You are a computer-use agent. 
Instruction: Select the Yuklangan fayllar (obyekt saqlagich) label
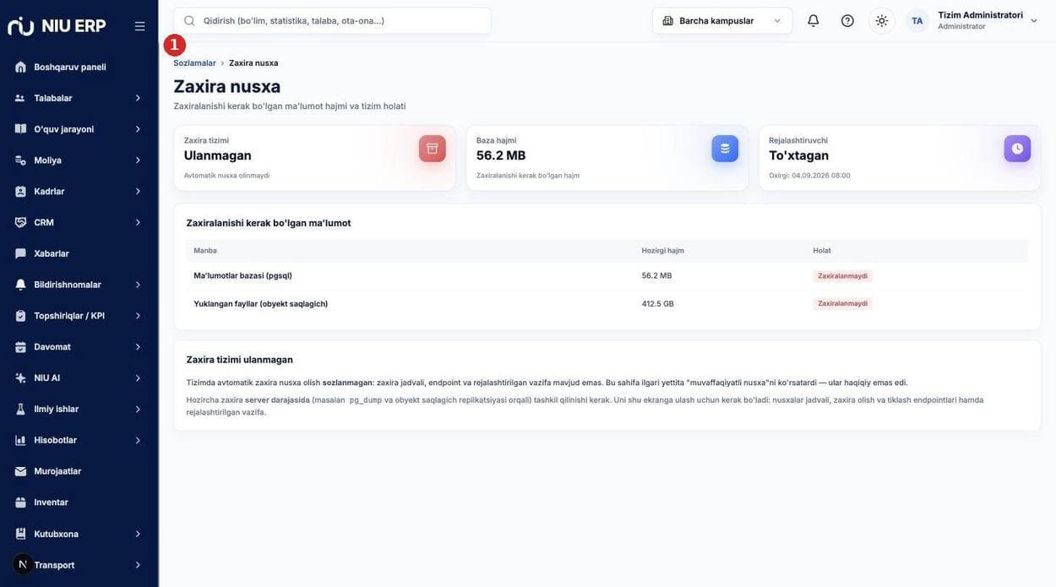pyautogui.click(x=261, y=304)
